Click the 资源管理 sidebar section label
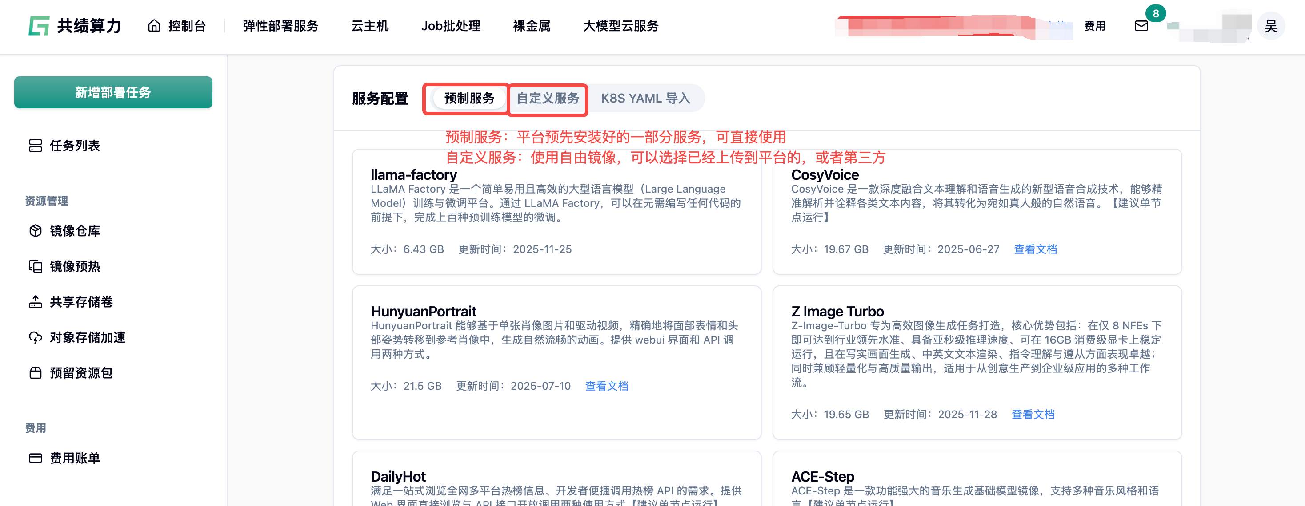The height and width of the screenshot is (506, 1305). (47, 201)
